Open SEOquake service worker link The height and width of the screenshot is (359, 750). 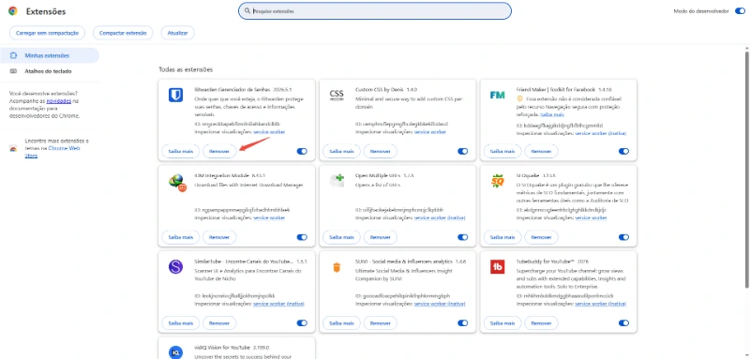click(x=592, y=217)
